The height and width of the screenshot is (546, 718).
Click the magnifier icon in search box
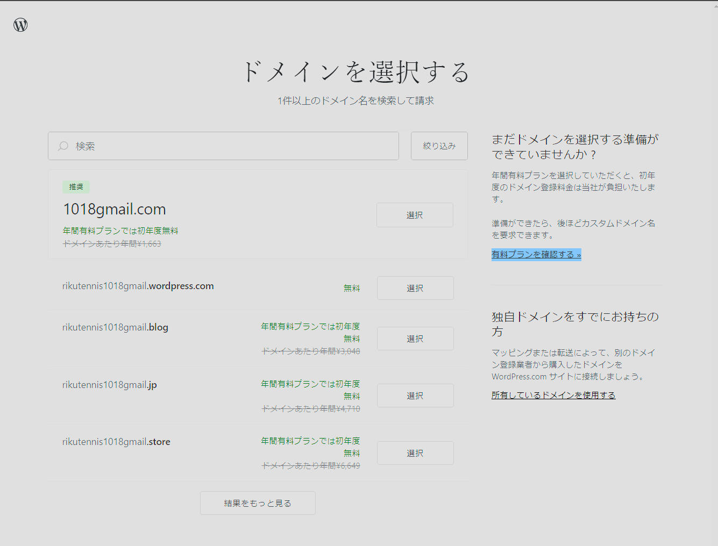[x=63, y=146]
